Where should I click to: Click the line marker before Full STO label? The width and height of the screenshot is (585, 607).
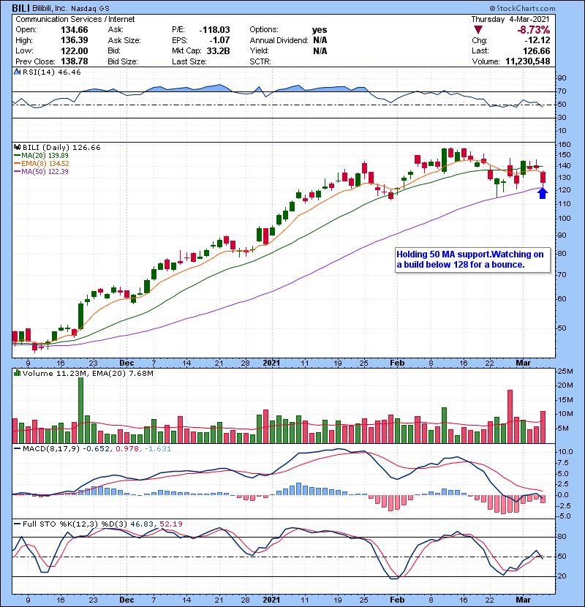[17, 524]
